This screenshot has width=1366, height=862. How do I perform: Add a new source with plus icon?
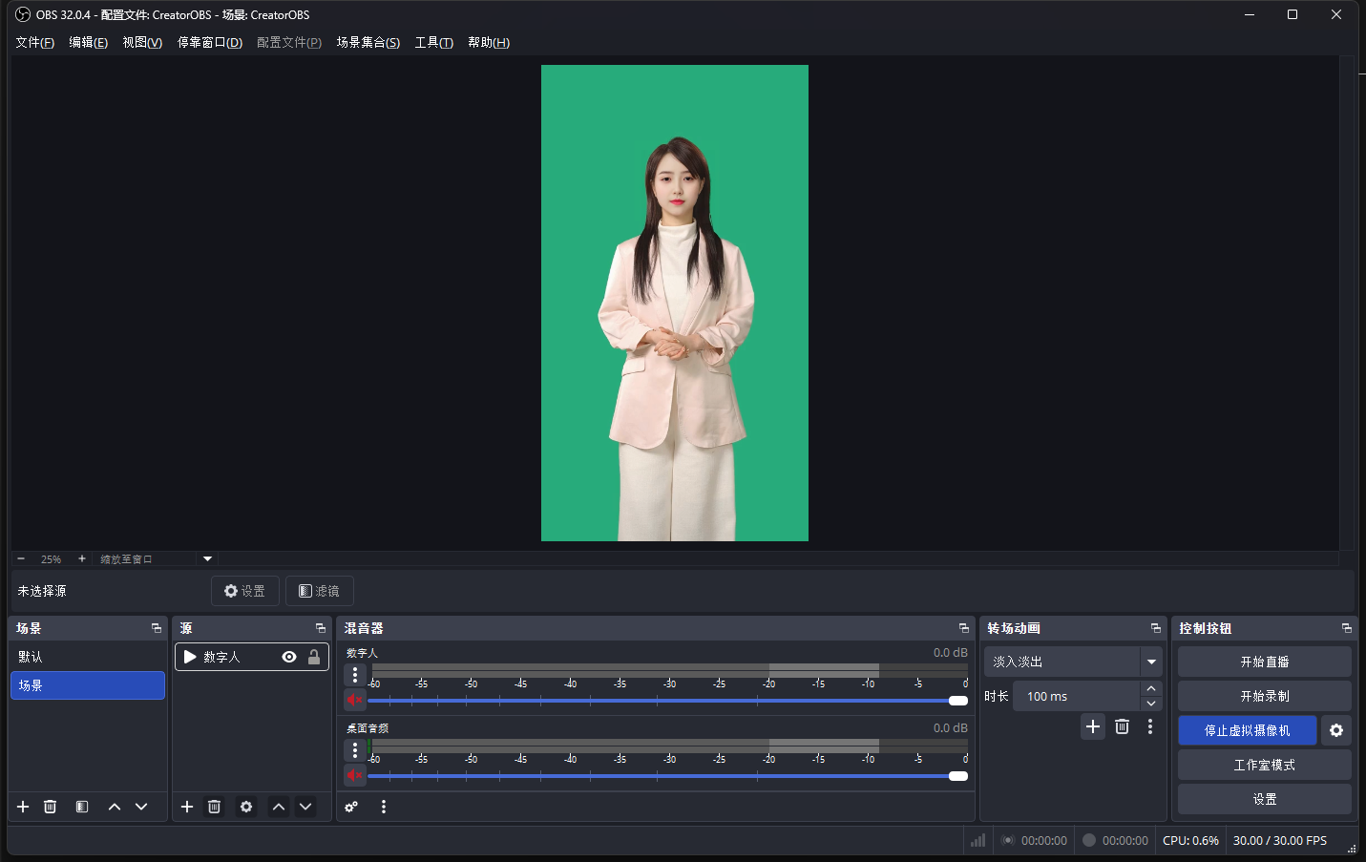(x=187, y=807)
